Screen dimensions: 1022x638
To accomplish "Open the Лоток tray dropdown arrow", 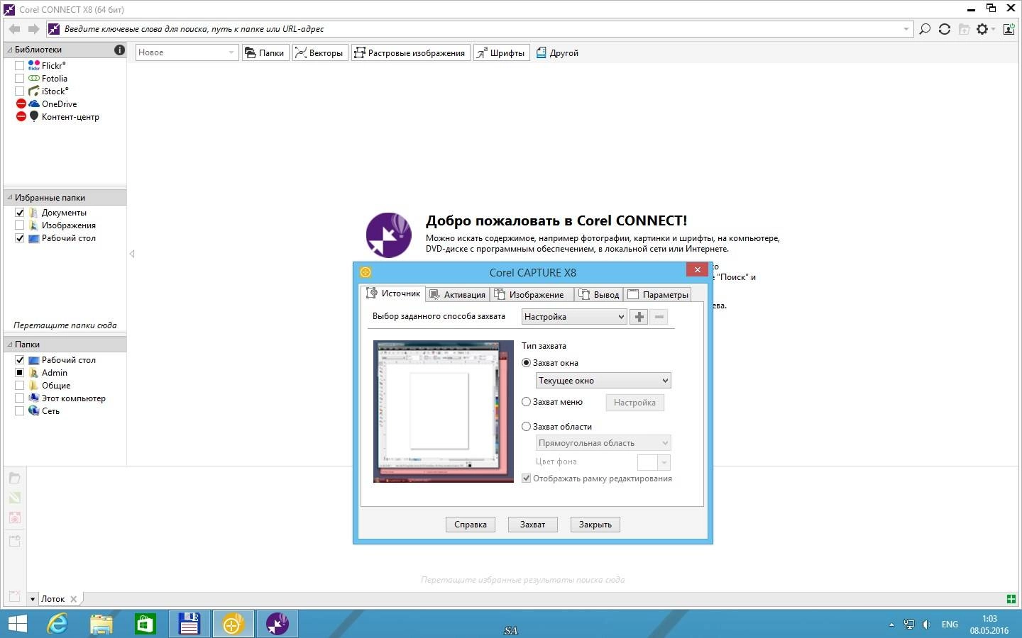I will (x=33, y=599).
